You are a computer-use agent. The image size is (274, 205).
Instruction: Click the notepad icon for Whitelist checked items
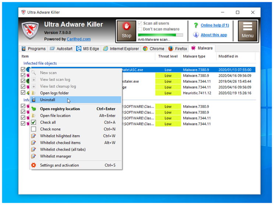point(34,143)
